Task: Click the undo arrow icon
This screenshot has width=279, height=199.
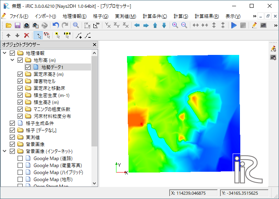Action: 56,25
